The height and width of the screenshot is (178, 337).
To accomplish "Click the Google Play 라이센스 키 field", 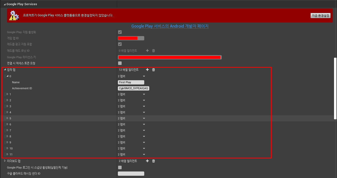I will click(170, 57).
